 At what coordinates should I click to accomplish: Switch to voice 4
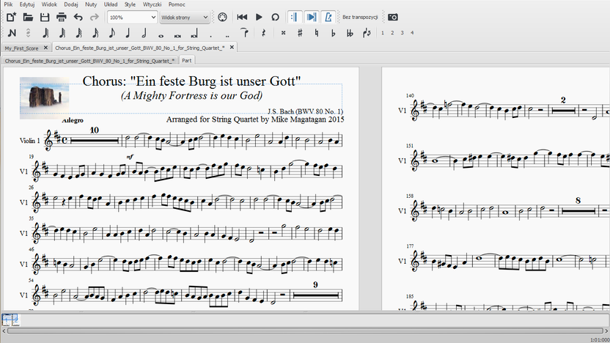click(x=412, y=33)
